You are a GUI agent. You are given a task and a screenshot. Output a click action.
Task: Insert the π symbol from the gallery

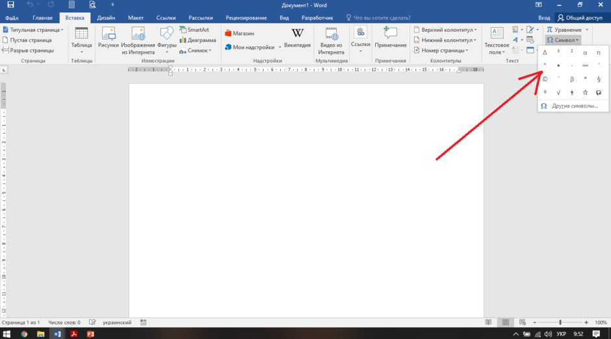tap(599, 53)
